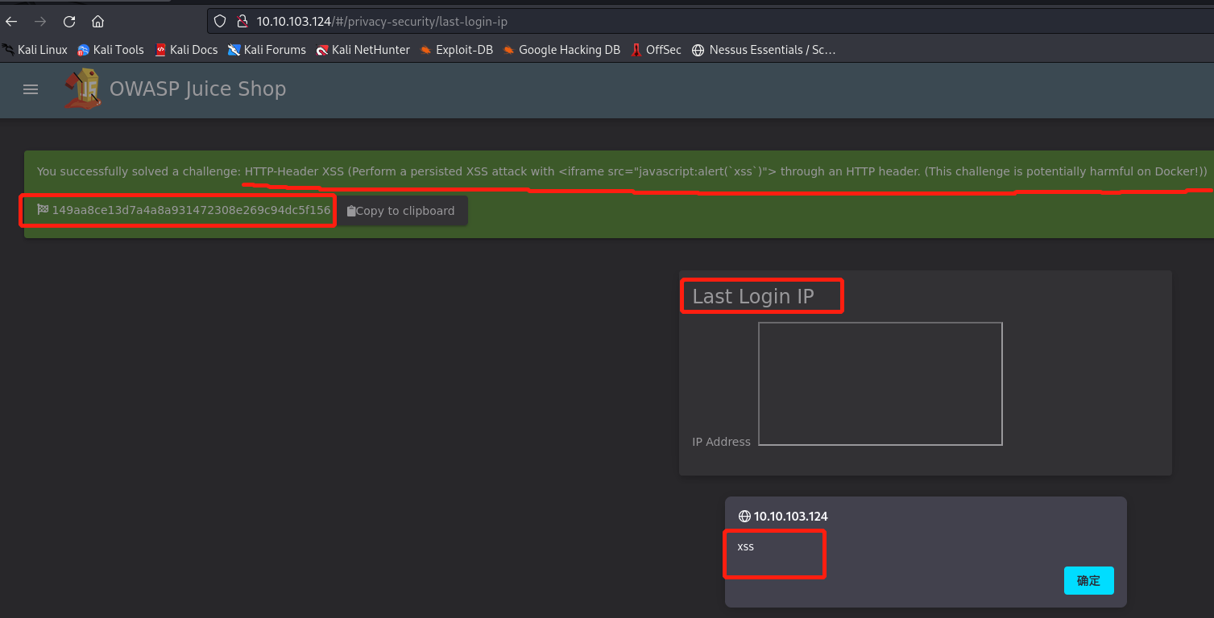
Task: Open the Nessus Essentials bookmark
Action: (x=764, y=50)
